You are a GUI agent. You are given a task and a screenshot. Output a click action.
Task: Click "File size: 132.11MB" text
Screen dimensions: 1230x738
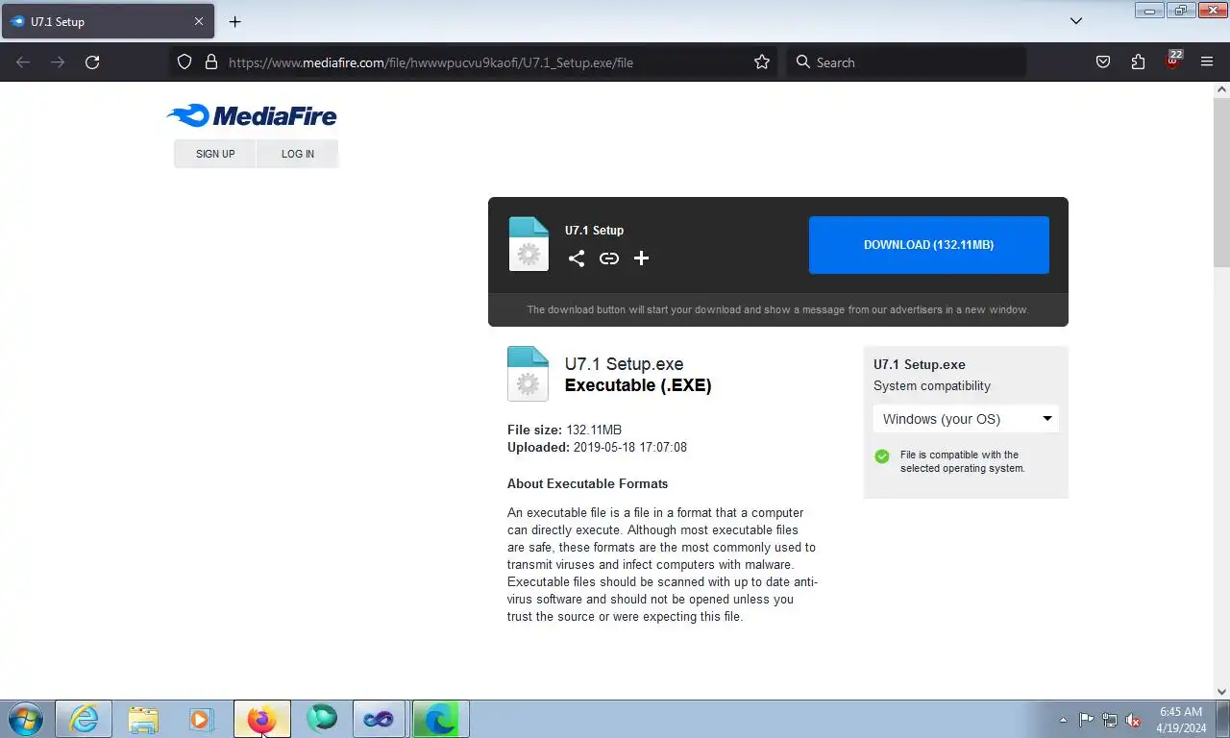tap(564, 430)
